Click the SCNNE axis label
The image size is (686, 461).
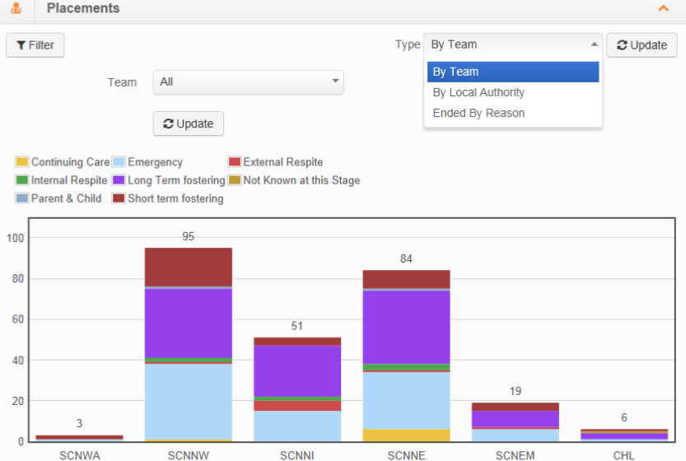pyautogui.click(x=406, y=455)
